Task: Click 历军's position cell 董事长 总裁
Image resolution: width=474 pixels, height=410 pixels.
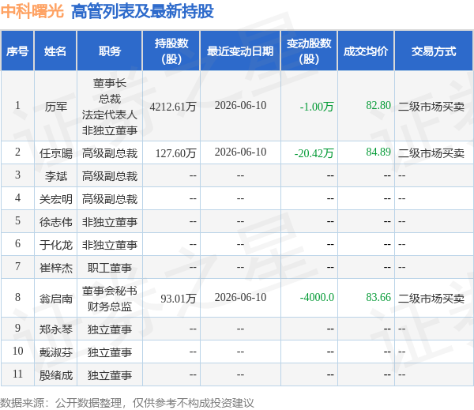Action: [x=110, y=107]
